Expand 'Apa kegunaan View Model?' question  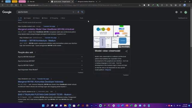(50, 70)
